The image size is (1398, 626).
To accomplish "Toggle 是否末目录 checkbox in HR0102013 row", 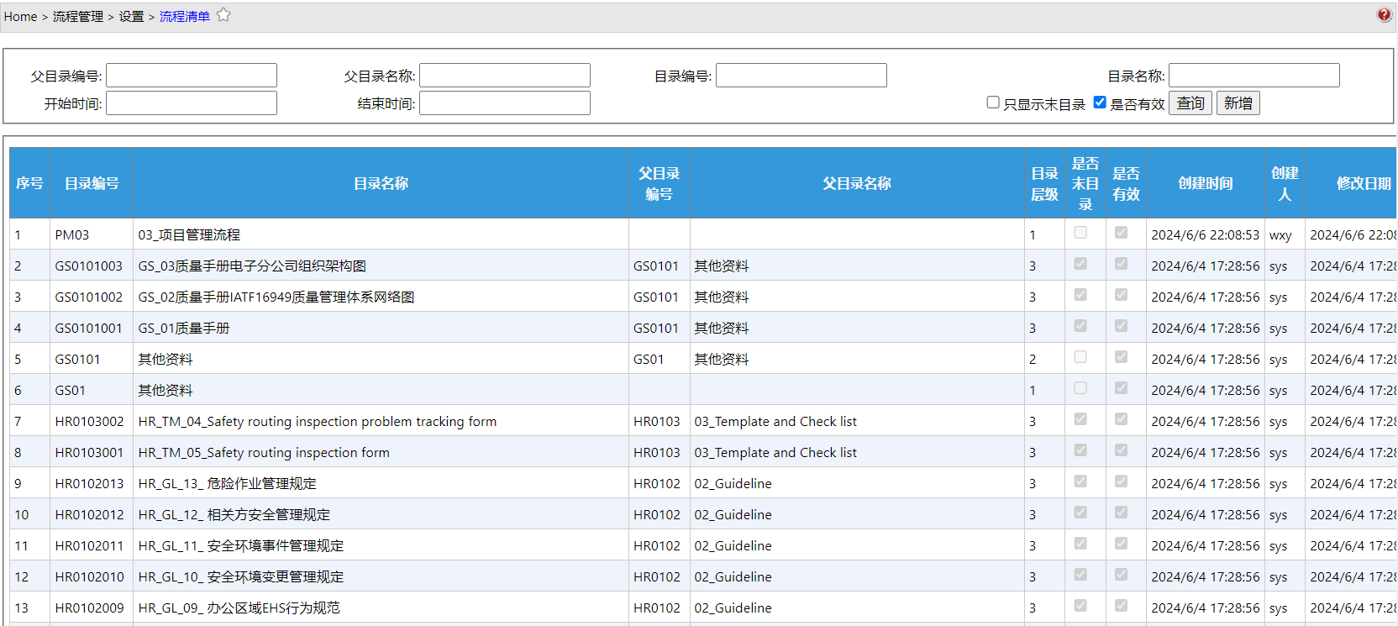I will point(1080,481).
